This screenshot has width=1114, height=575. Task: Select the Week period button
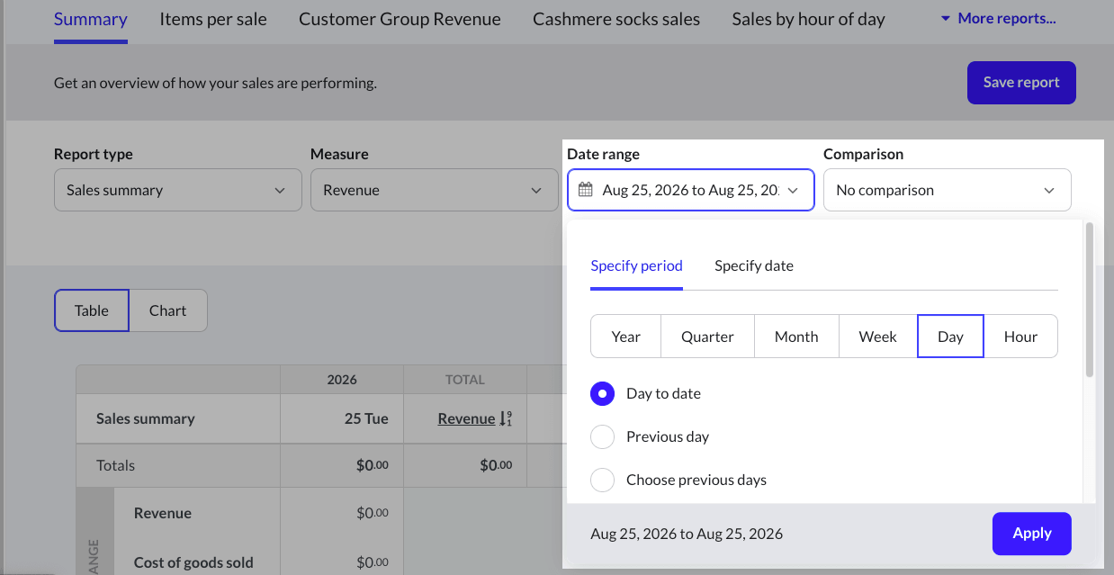click(877, 337)
